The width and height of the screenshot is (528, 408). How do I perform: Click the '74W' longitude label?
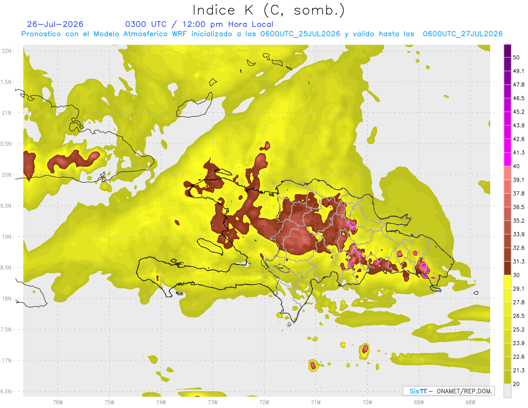(161, 401)
